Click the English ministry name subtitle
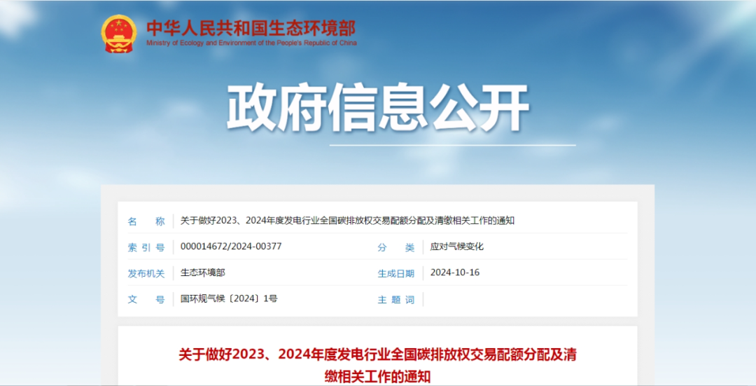The height and width of the screenshot is (386, 756). (251, 43)
